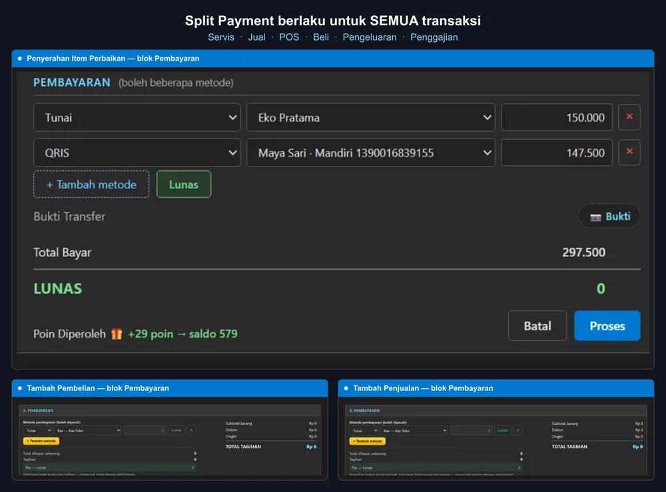This screenshot has height=492, width=666.
Task: Remove the Tunai 150.000 payment row
Action: [x=629, y=117]
